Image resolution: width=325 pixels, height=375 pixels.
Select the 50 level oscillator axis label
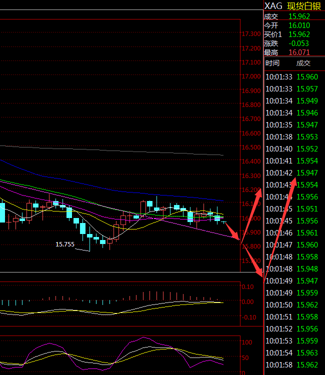click(245, 358)
